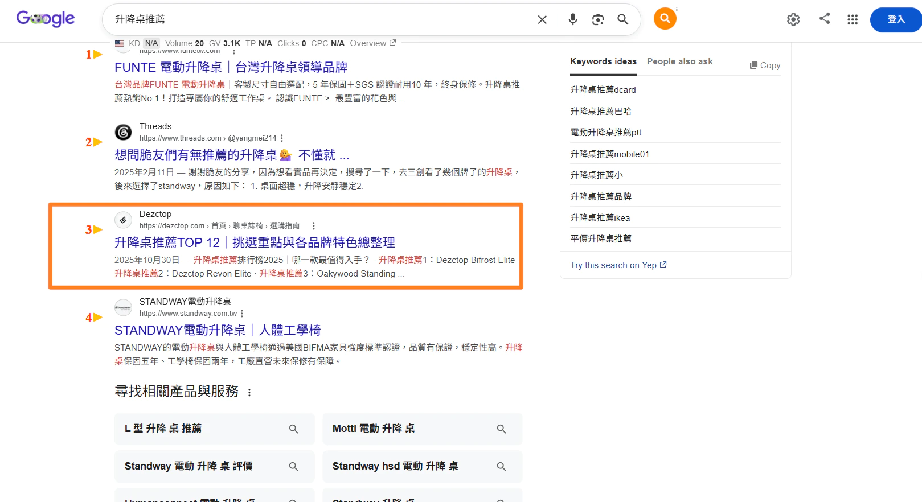Click the Dezctop breadcrumb URL text
This screenshot has width=922, height=502.
click(x=219, y=226)
